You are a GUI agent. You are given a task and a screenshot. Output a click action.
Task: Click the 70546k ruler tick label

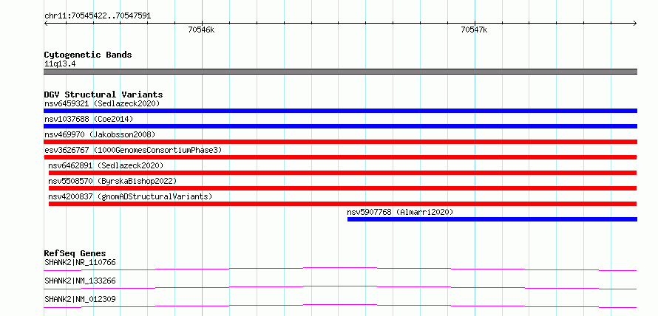pos(201,30)
